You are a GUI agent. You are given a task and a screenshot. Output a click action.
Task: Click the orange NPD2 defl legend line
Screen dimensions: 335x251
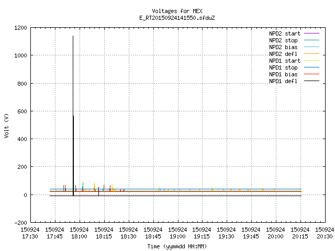[311, 54]
